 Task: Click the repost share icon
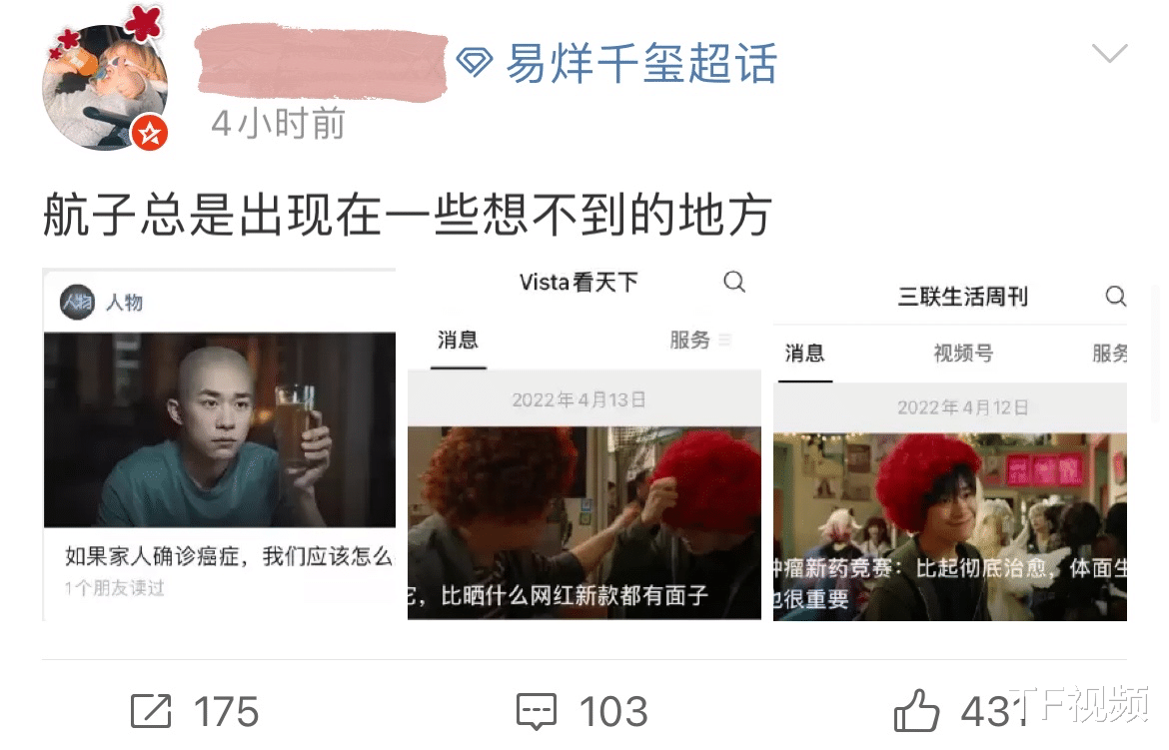(x=151, y=710)
